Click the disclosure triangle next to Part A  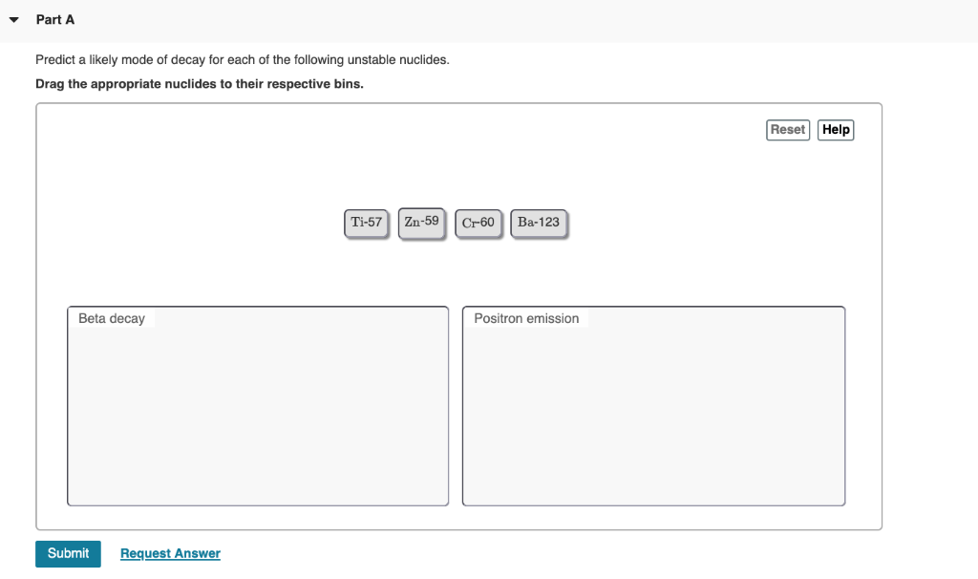coord(13,18)
